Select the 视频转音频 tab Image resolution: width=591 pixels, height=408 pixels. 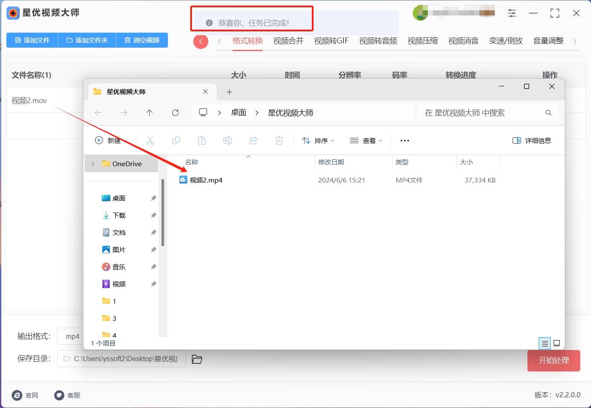(x=378, y=41)
